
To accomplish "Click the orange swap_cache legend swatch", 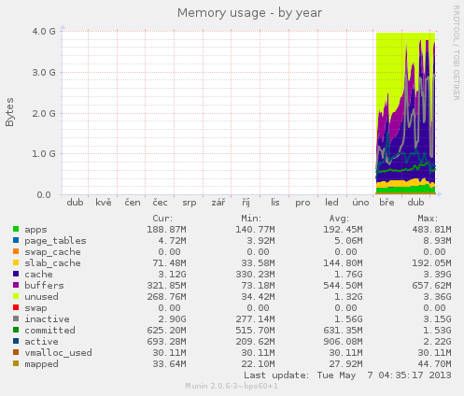I will click(16, 251).
